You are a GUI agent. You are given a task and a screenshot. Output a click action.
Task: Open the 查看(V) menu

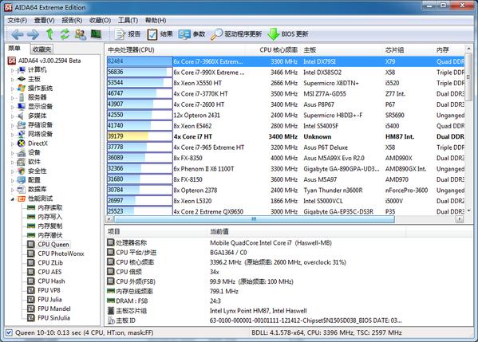click(x=44, y=21)
